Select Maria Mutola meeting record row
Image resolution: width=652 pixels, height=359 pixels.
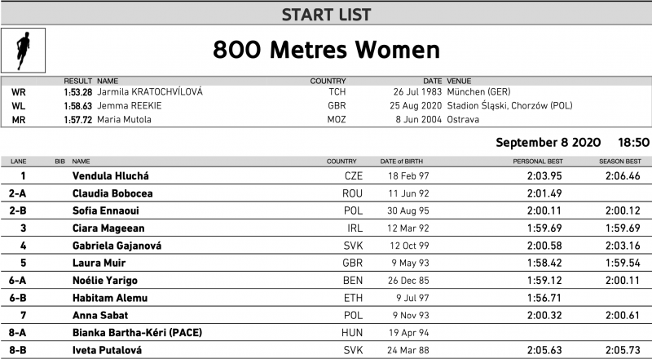click(326, 119)
